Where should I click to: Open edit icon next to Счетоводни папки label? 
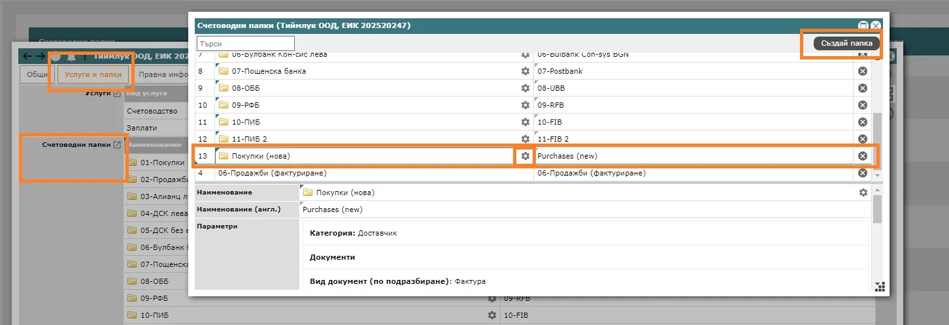click(x=117, y=145)
